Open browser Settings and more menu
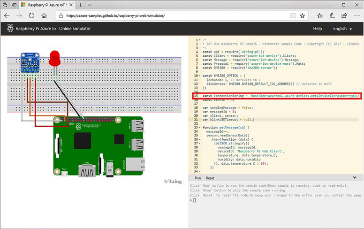The width and height of the screenshot is (364, 229). pos(356,15)
